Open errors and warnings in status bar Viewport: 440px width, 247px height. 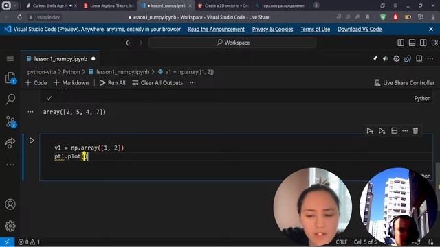pos(29,242)
